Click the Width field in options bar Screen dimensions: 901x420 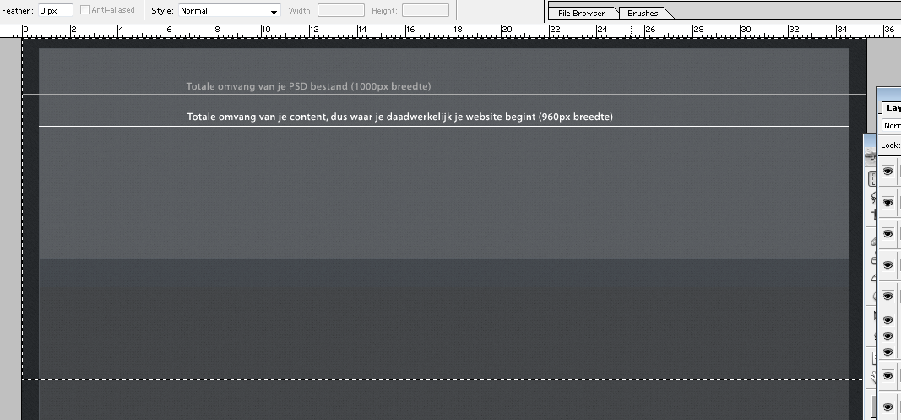point(340,11)
